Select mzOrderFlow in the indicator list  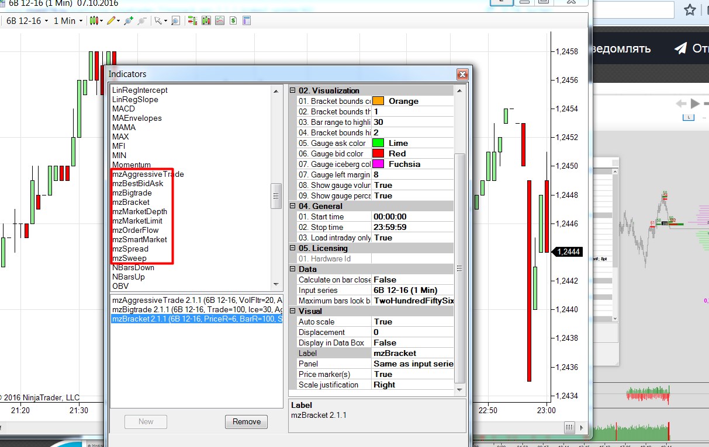(135, 230)
